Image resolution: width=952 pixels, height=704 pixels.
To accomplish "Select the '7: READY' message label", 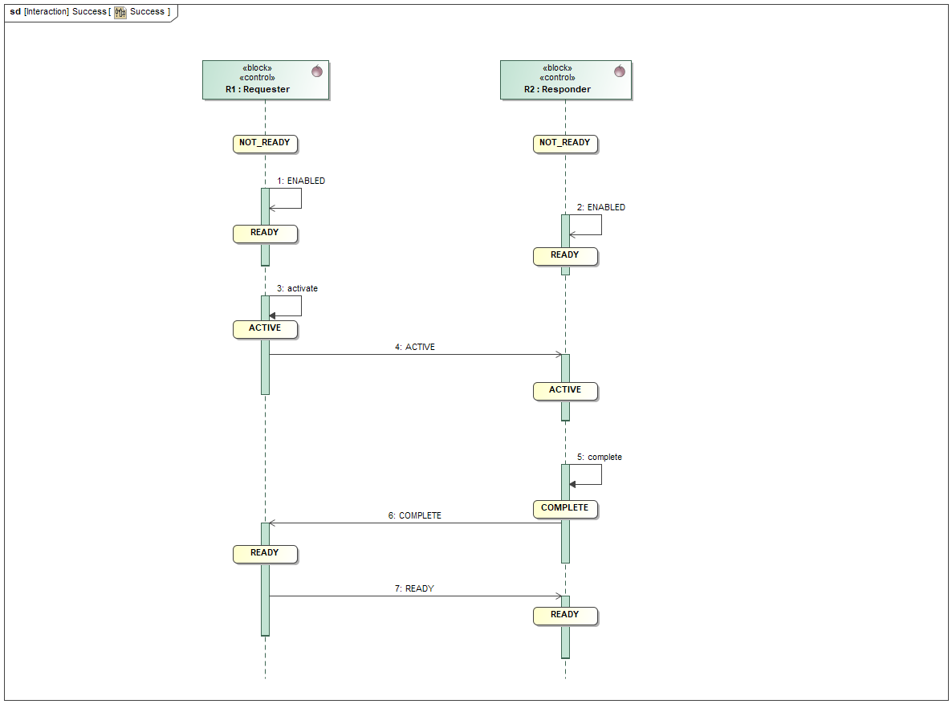I will click(414, 589).
